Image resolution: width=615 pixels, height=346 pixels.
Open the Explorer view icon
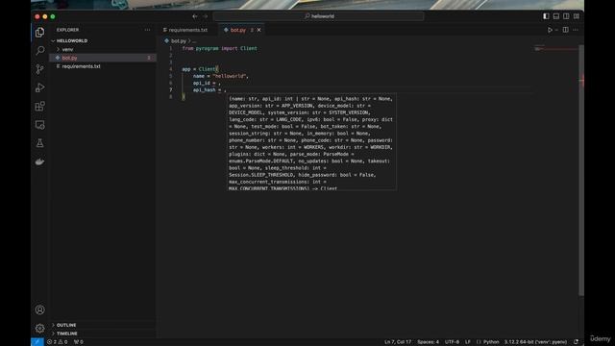pyautogui.click(x=39, y=32)
